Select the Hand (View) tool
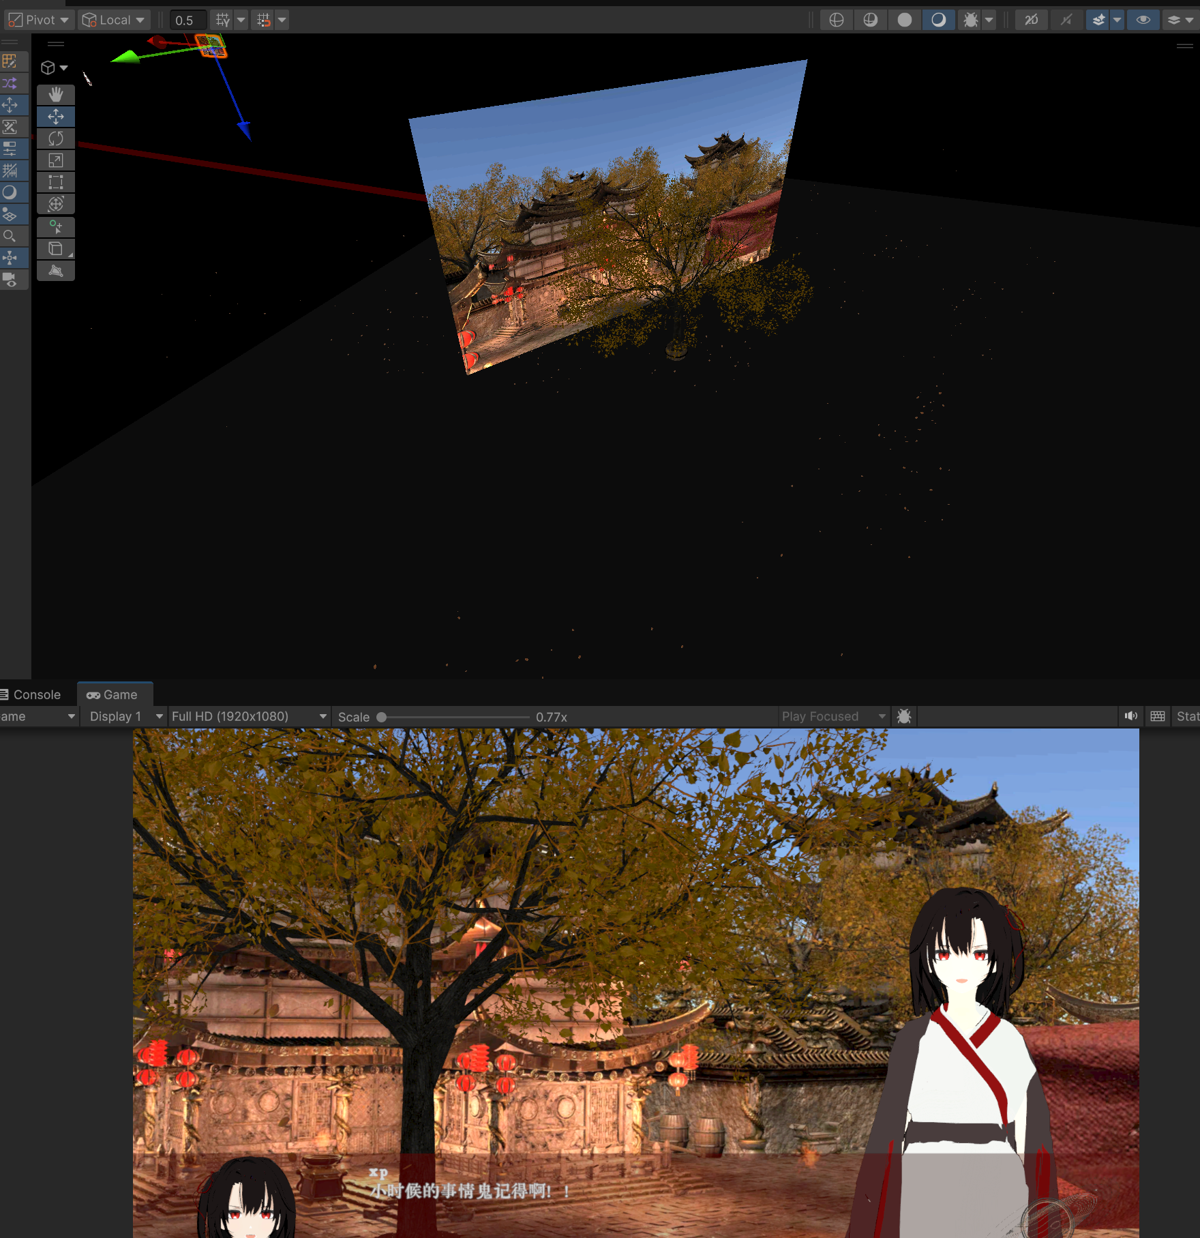The image size is (1200, 1238). [x=56, y=95]
